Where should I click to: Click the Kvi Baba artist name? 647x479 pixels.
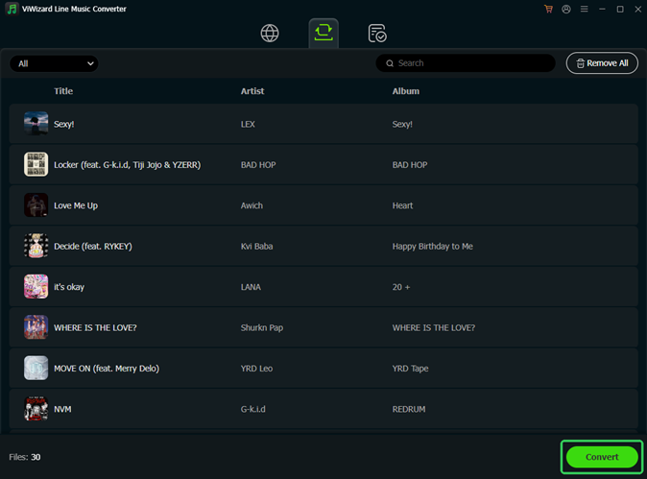click(x=256, y=247)
